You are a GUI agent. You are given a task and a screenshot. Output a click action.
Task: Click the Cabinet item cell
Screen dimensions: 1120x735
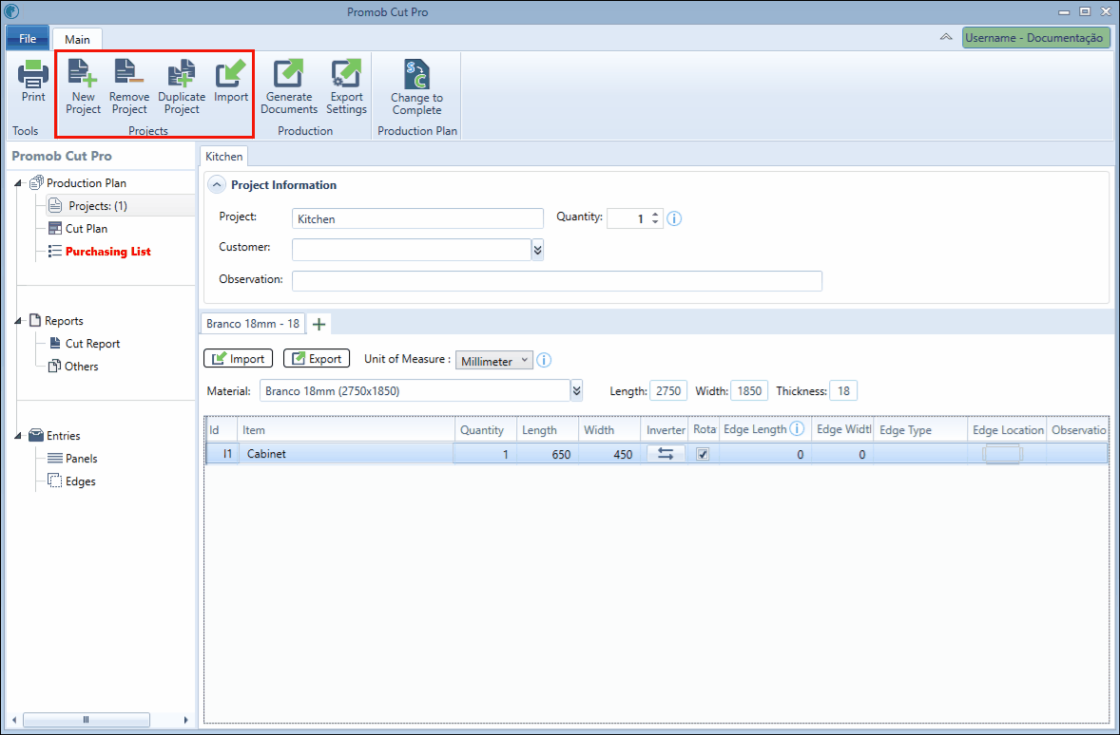[346, 454]
